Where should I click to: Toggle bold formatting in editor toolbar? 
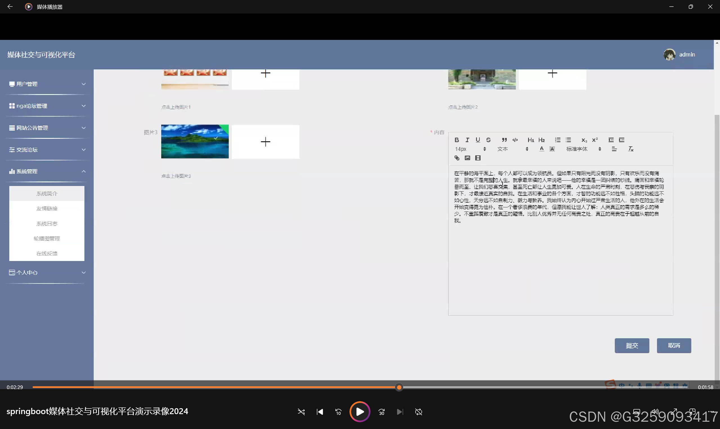click(x=457, y=140)
